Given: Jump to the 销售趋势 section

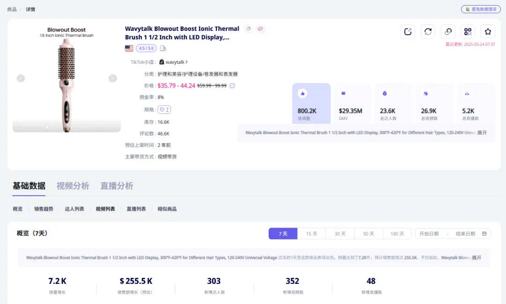Looking at the screenshot, I should [44, 209].
